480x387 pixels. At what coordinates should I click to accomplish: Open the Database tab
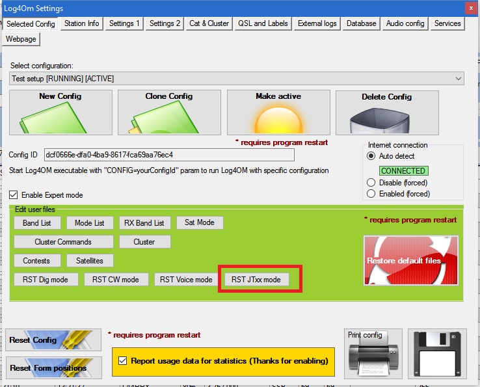pyautogui.click(x=361, y=23)
